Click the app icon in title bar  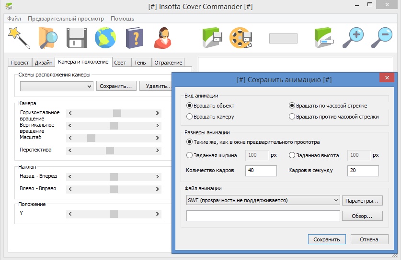coord(9,6)
